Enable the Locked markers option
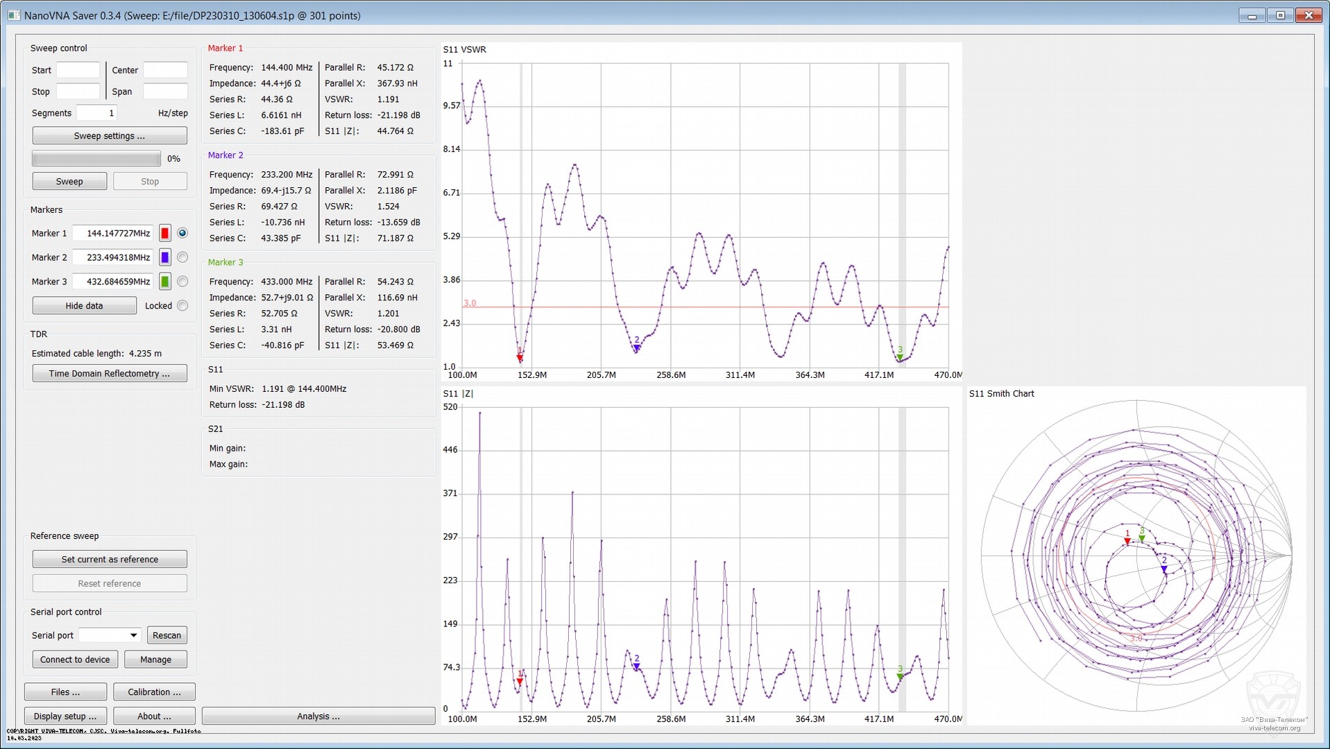1330x749 pixels. pos(182,306)
